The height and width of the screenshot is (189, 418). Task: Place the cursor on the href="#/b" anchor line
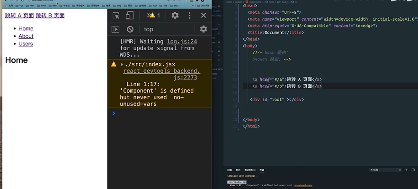[x=287, y=86]
